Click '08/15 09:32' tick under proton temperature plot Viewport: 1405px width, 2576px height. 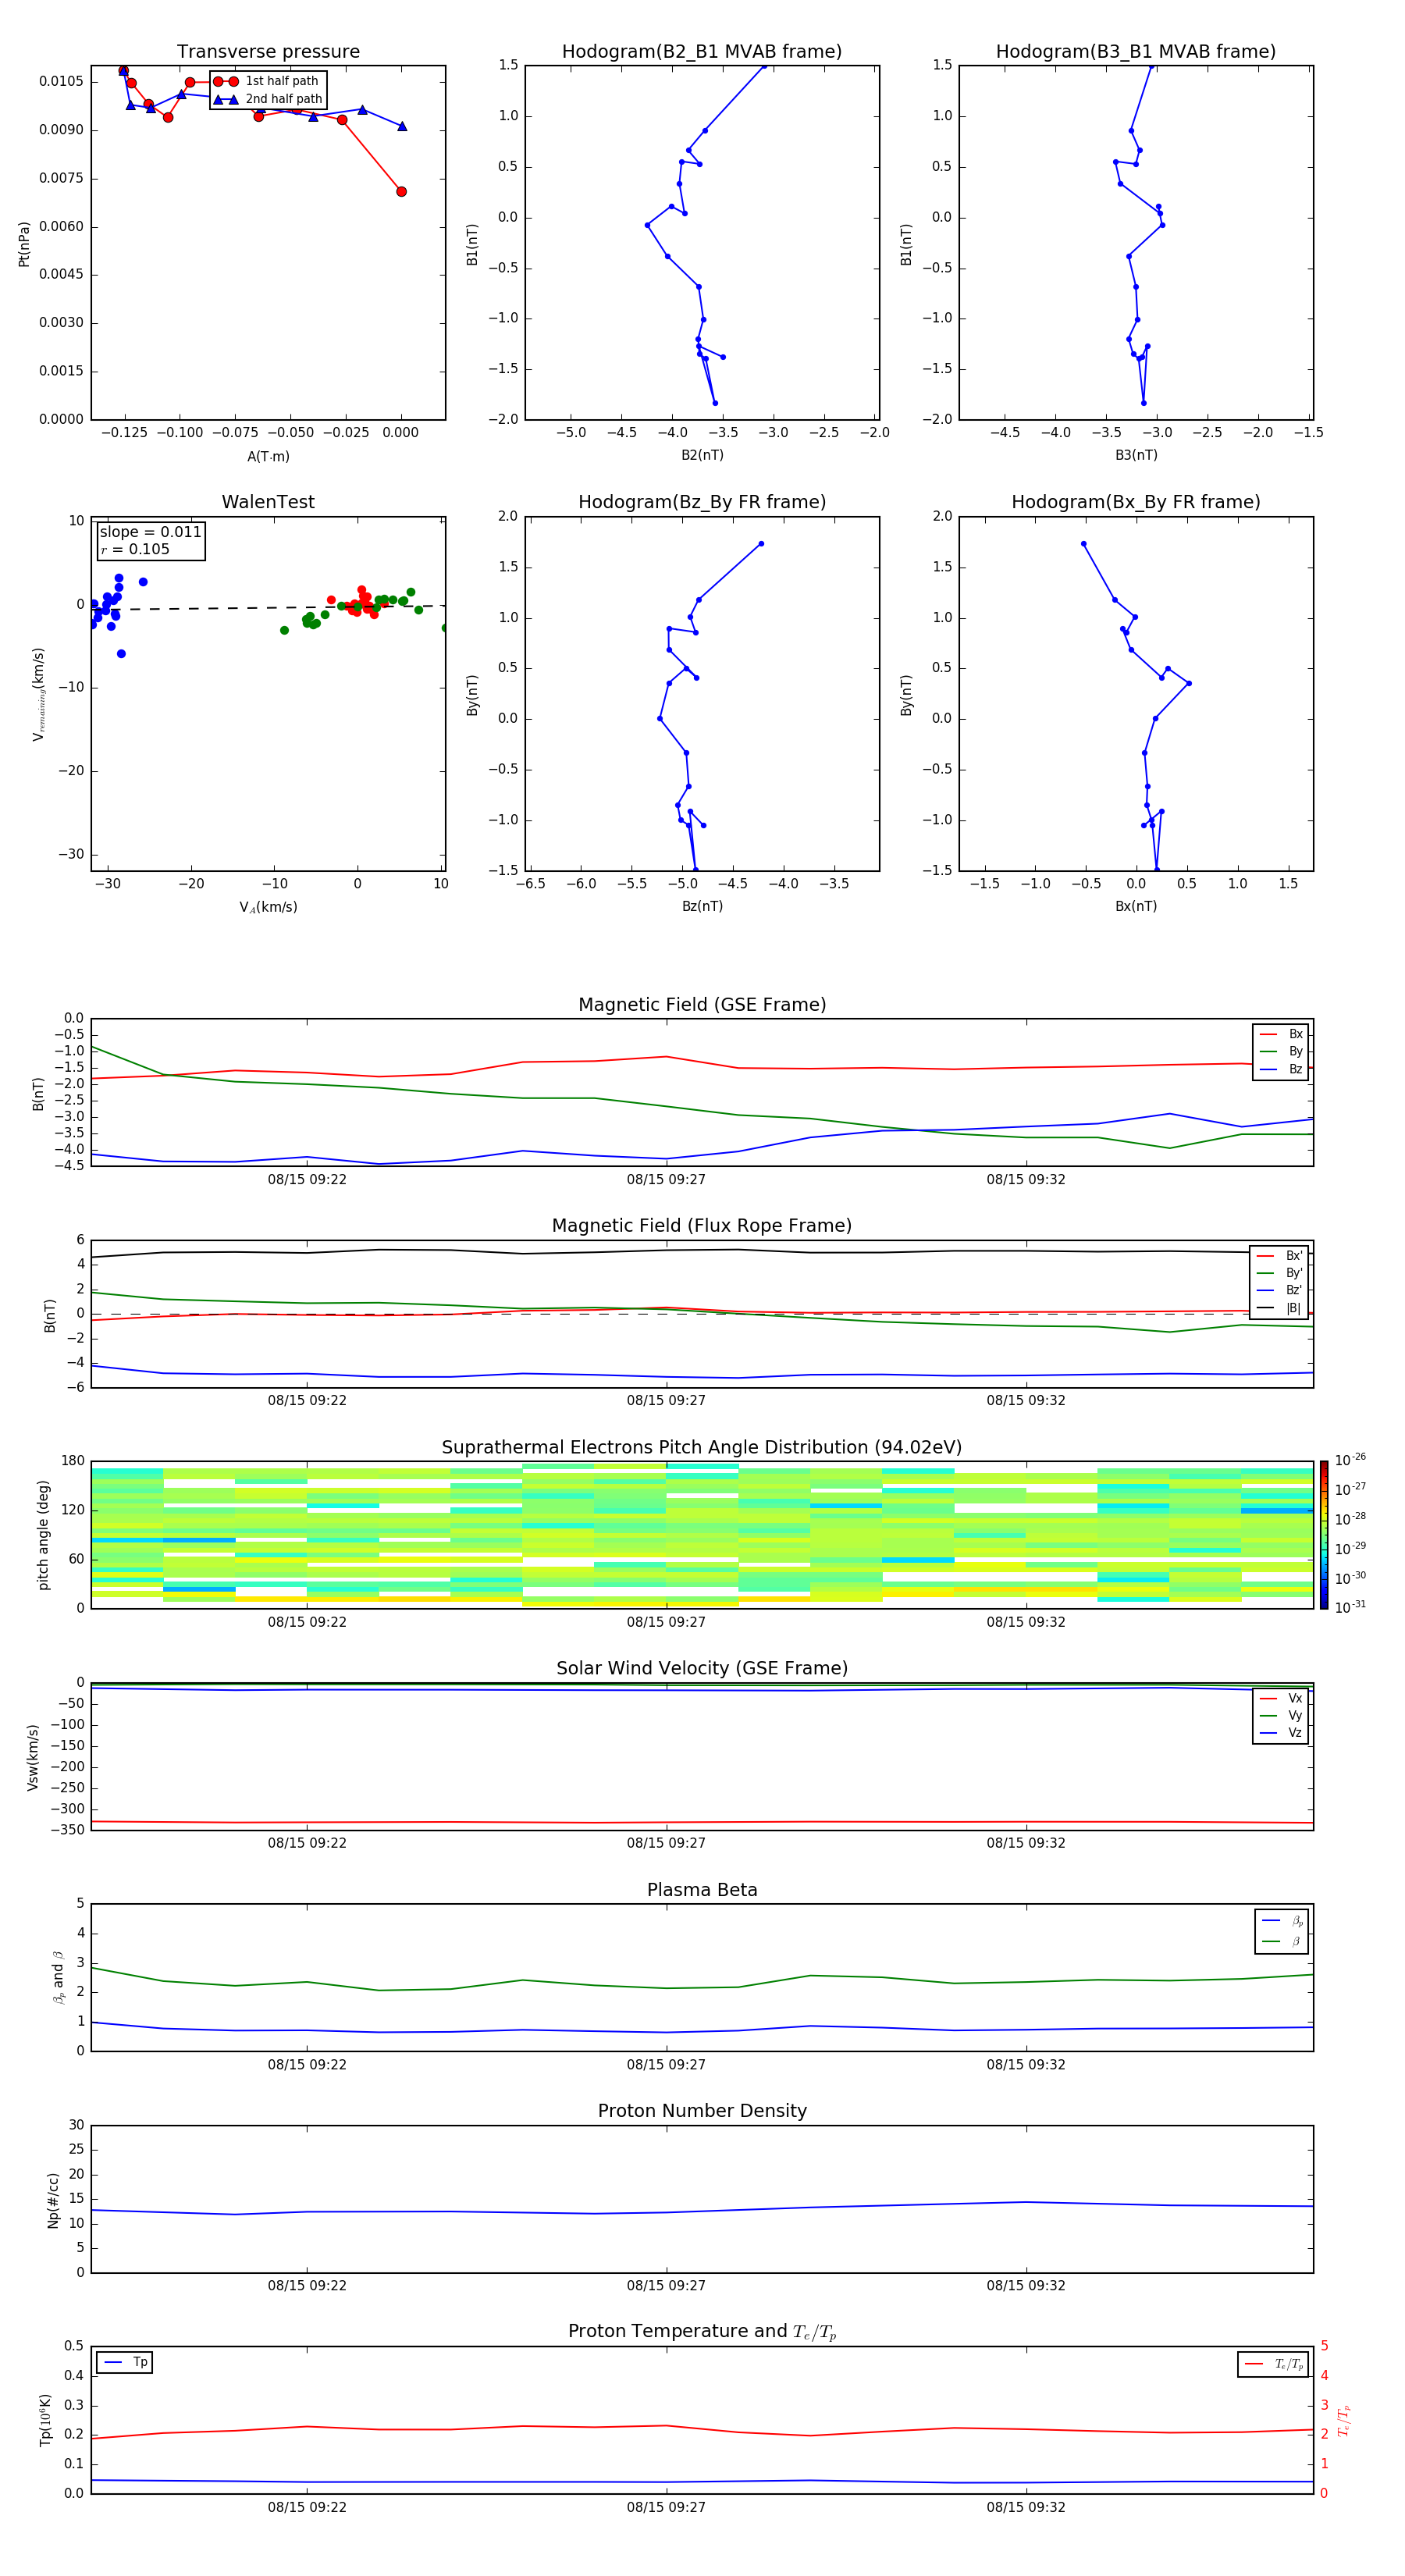pyautogui.click(x=1026, y=2507)
